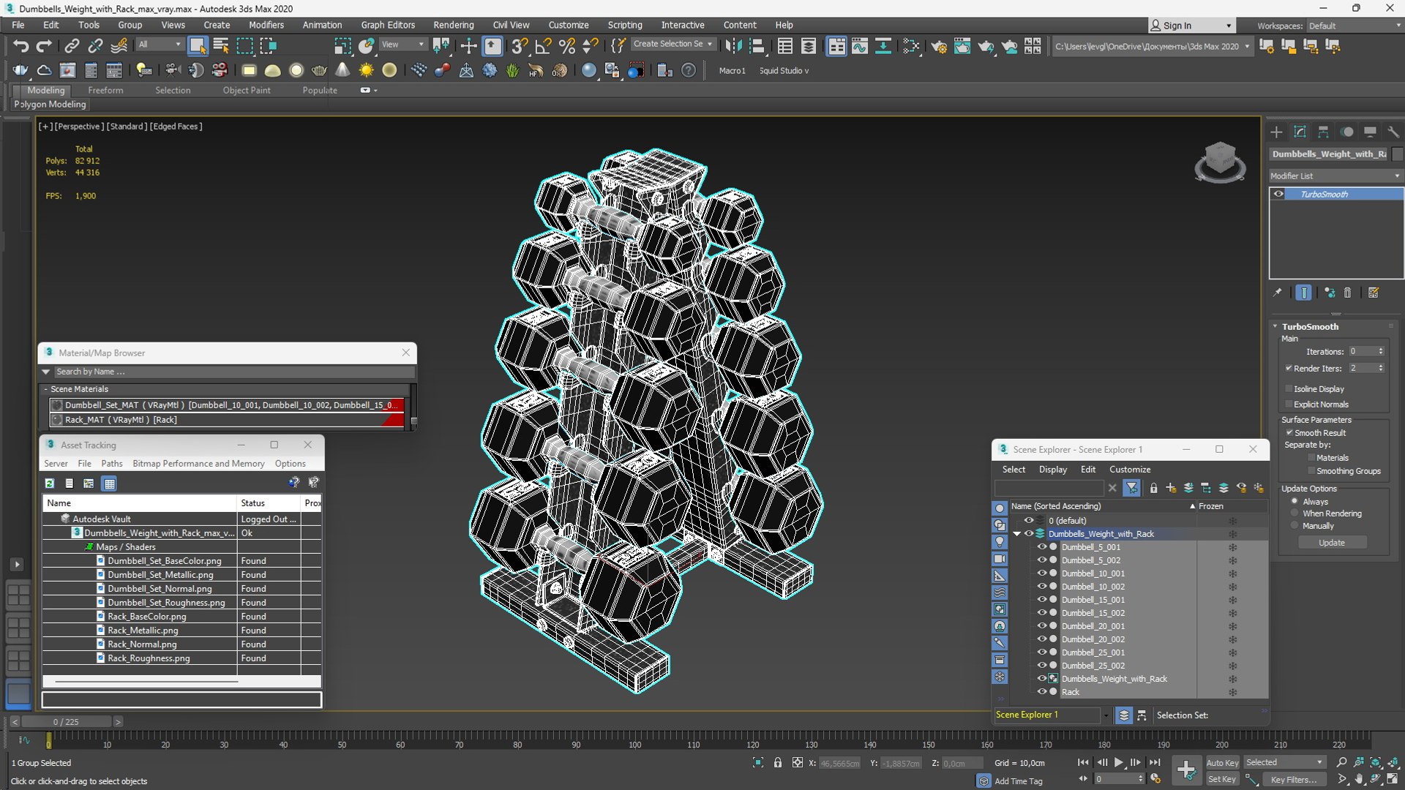Activate the Select and Move tool
1405x790 pixels.
click(x=468, y=46)
